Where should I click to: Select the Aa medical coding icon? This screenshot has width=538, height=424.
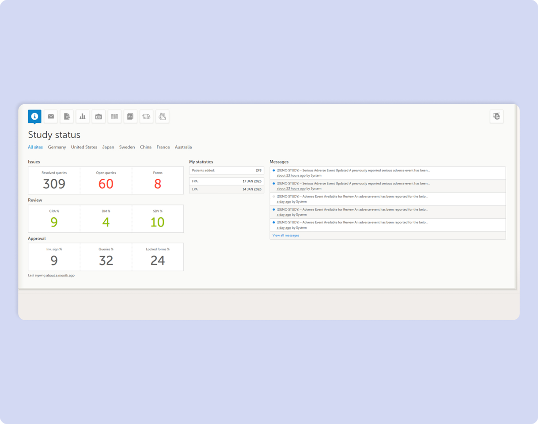coord(130,116)
